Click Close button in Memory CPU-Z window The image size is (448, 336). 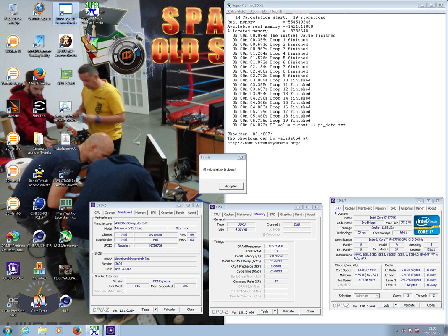tap(310, 311)
